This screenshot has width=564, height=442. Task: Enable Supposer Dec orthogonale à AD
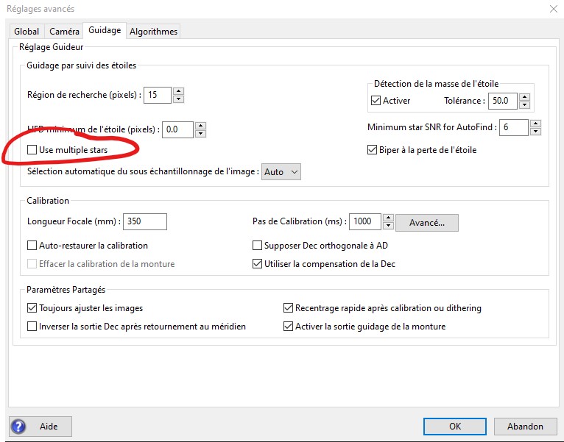pos(258,246)
